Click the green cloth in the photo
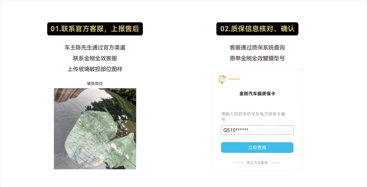Image resolution: width=367 pixels, height=187 pixels. tap(99, 136)
